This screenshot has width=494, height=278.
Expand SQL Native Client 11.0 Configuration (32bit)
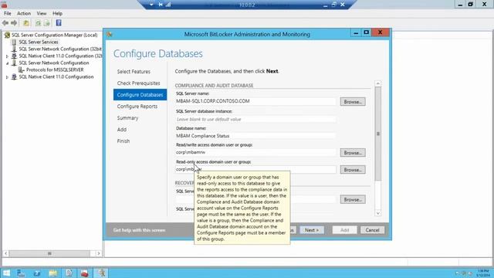(x=7, y=56)
